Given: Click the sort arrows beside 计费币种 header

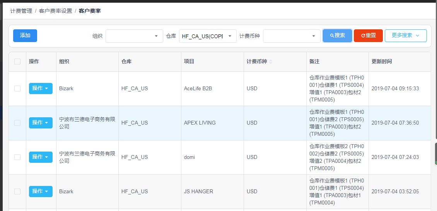Looking at the screenshot, I should [x=271, y=62].
